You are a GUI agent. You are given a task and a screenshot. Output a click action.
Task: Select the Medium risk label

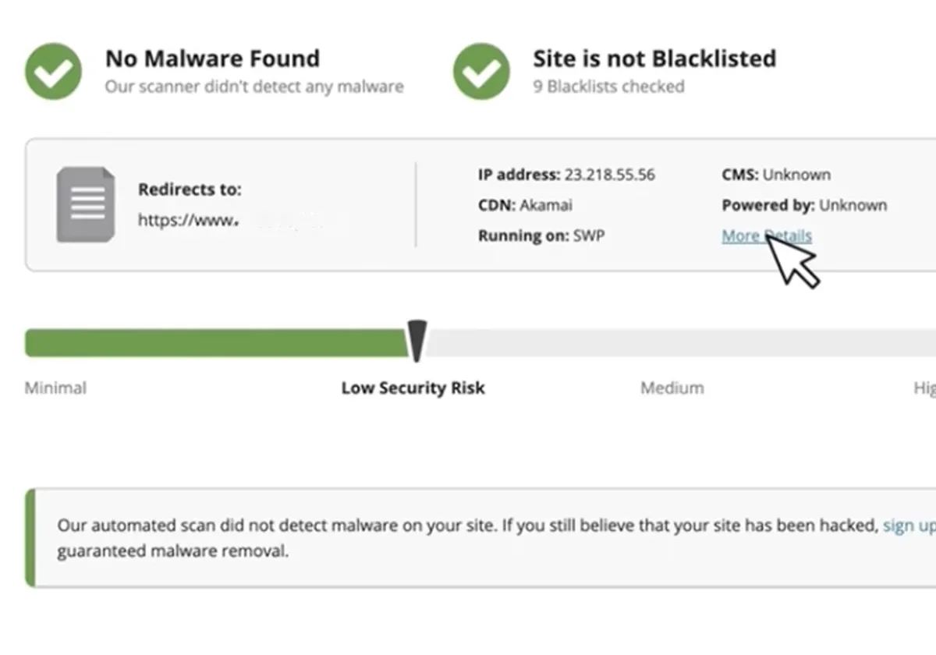pos(672,388)
